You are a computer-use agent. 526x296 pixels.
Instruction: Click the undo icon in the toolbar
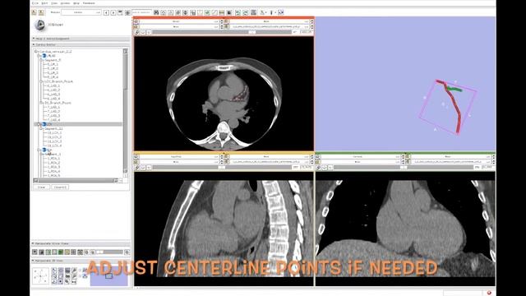point(238,12)
